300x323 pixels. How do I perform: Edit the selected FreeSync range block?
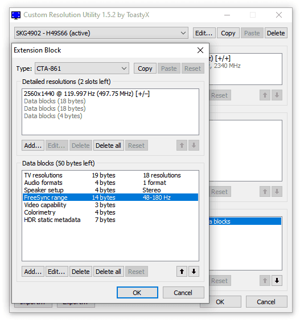click(57, 272)
